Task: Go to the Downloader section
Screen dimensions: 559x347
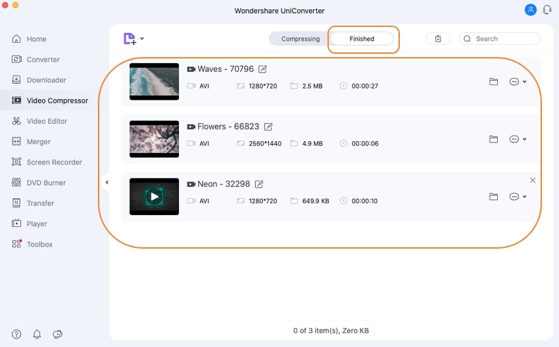Action: [39, 80]
